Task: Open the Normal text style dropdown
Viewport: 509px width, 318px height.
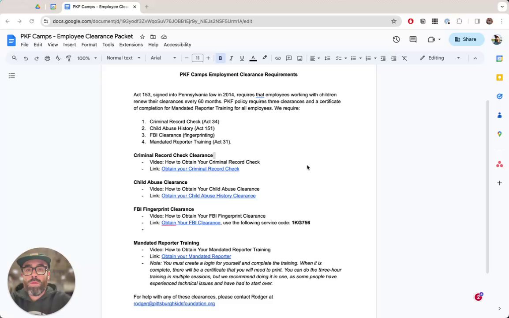Action: (x=124, y=58)
